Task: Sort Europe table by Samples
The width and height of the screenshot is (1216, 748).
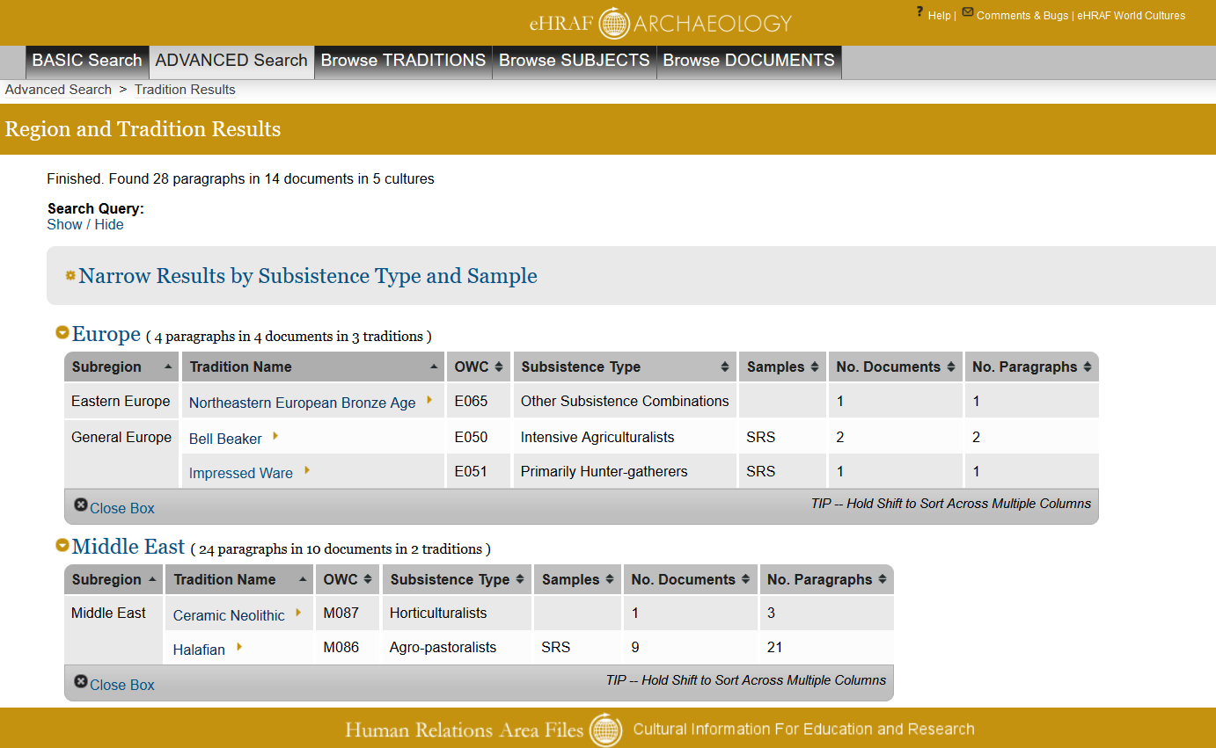Action: pyautogui.click(x=782, y=367)
